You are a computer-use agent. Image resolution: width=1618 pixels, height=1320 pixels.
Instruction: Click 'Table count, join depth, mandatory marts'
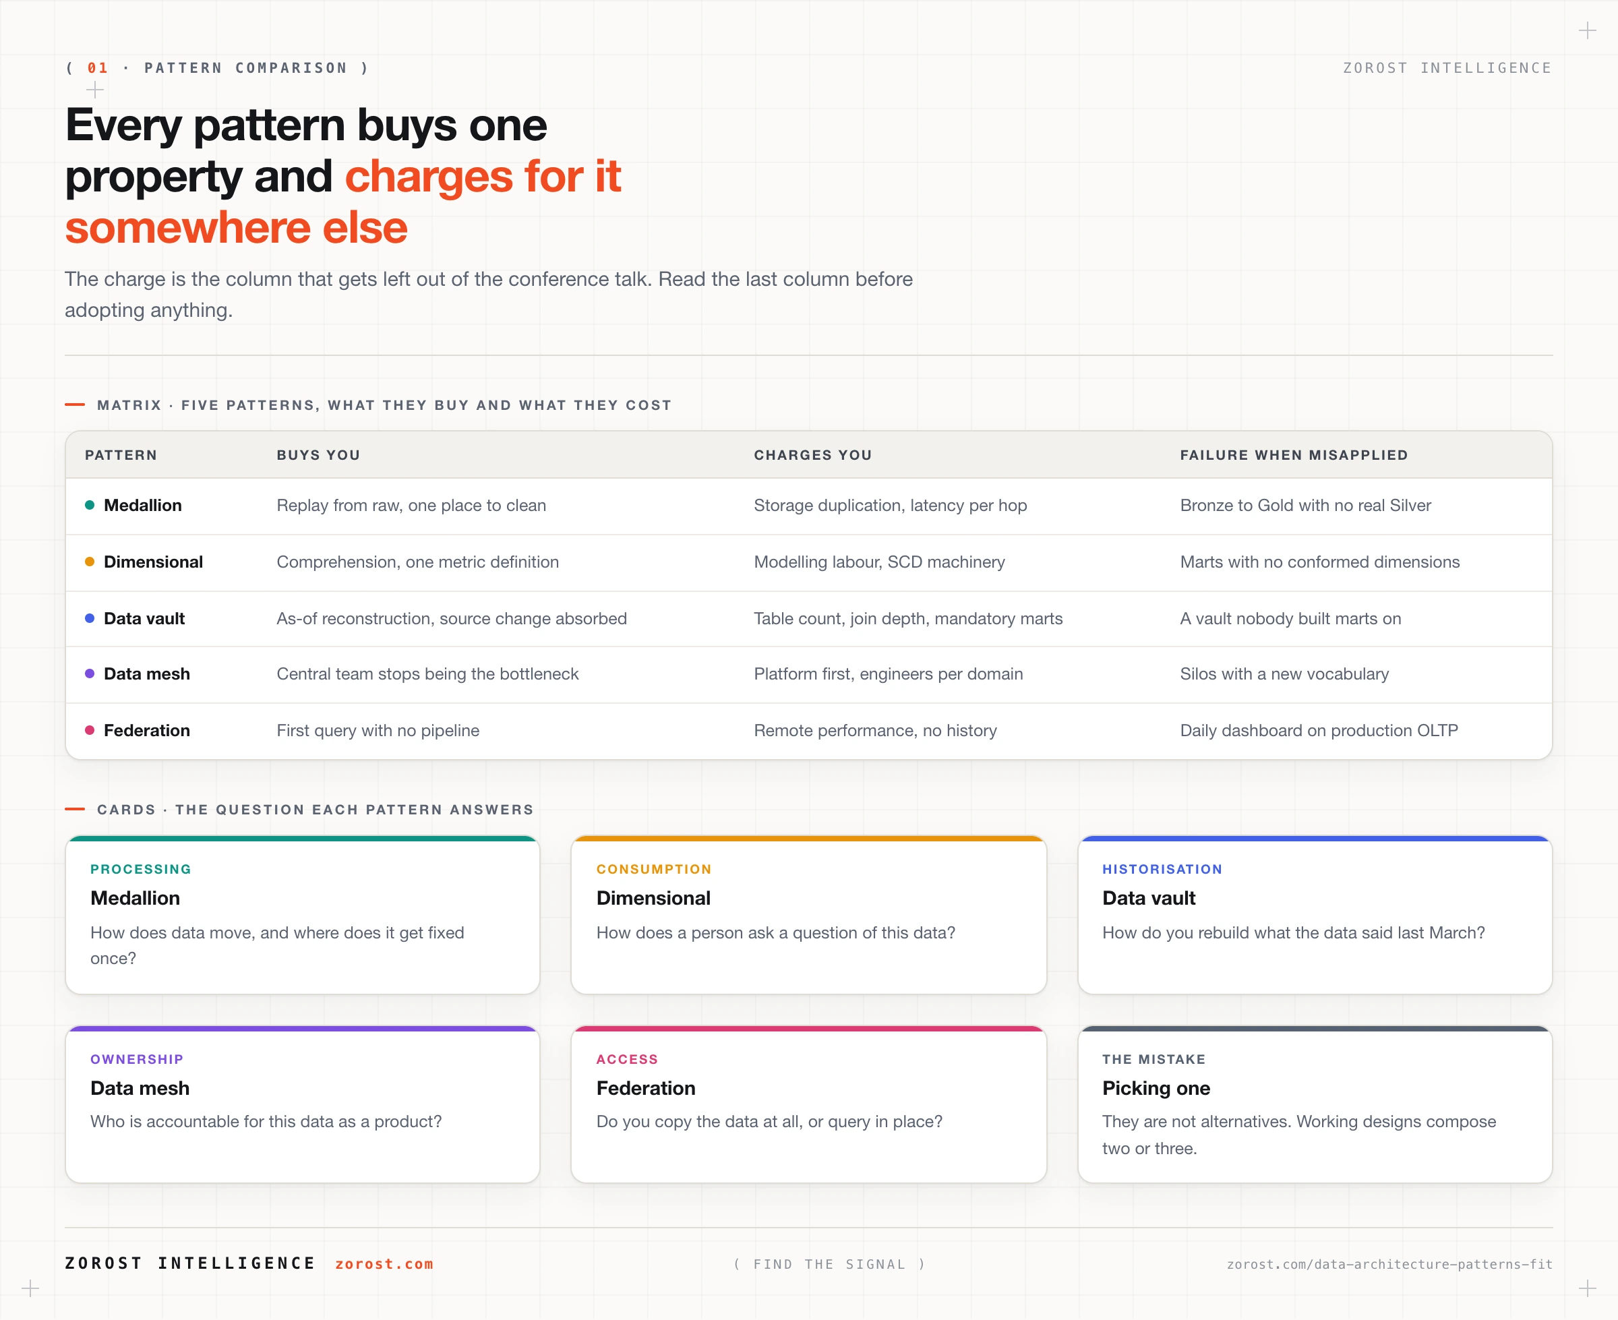[908, 618]
